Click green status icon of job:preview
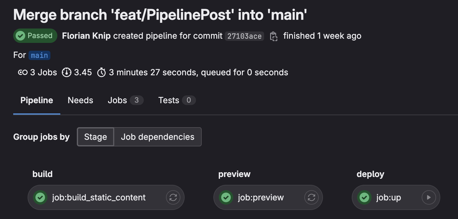 226,197
